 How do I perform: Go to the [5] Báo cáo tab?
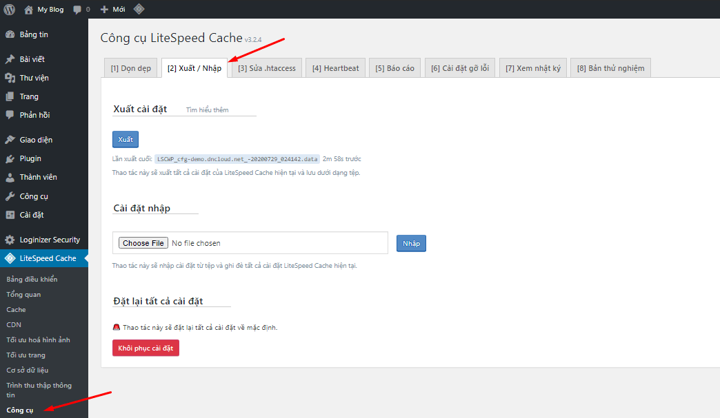[x=395, y=68]
